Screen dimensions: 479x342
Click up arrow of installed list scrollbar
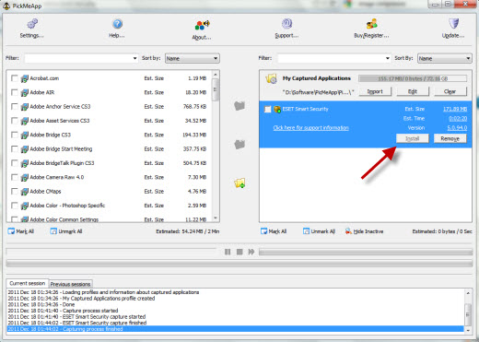pyautogui.click(x=216, y=75)
